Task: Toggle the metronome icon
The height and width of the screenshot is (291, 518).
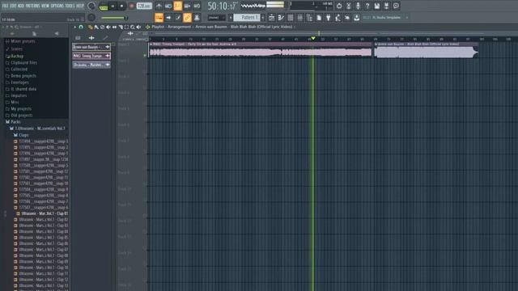Action: click(159, 6)
